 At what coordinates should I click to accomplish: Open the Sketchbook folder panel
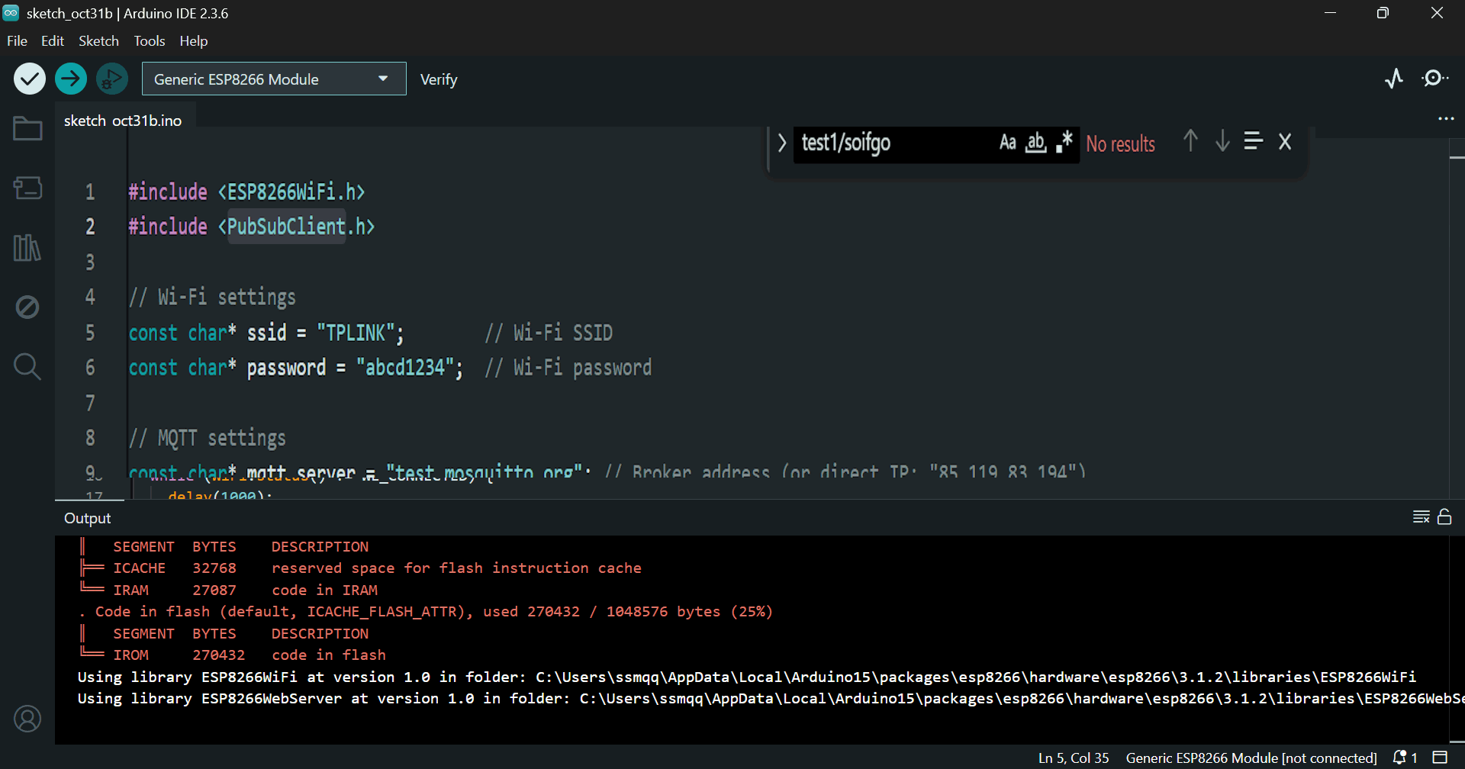tap(27, 128)
